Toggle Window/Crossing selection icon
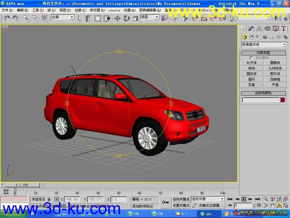The image size is (290, 218). [107, 18]
